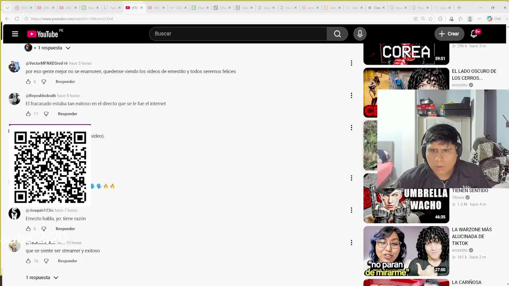Open the browser profile avatar
Screen dimensions: 509x286
[470, 19]
